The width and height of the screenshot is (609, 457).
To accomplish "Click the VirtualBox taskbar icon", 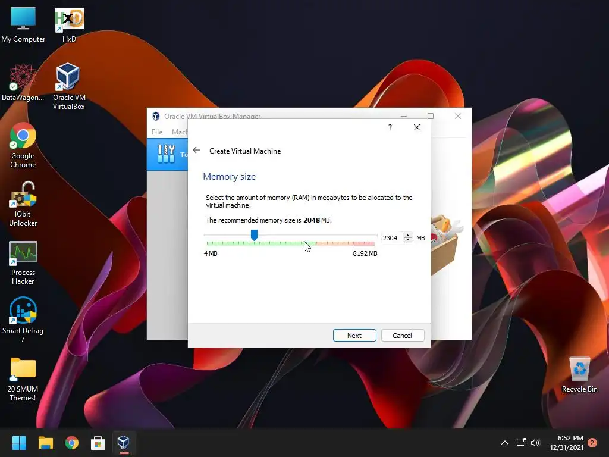I will tap(124, 443).
